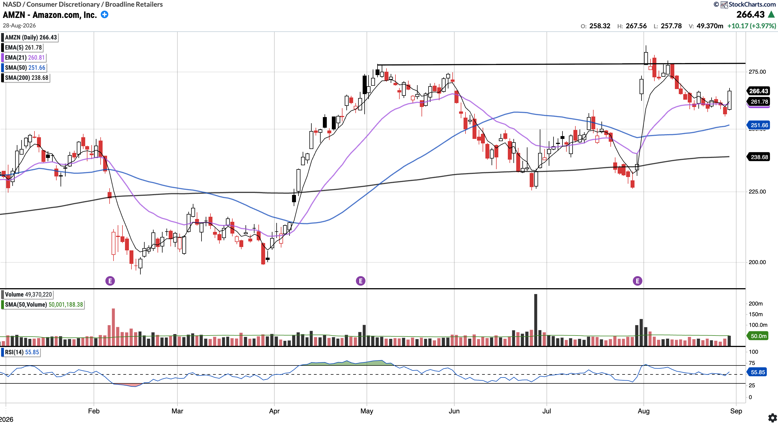The height and width of the screenshot is (424, 778).
Task: Click the volume value 'V: 49.370m'
Action: [706, 26]
